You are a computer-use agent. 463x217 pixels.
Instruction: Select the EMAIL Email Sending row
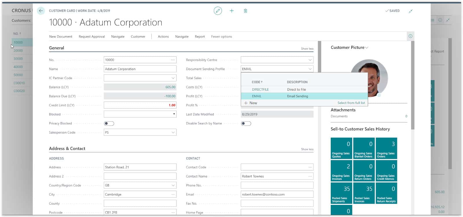[304, 96]
